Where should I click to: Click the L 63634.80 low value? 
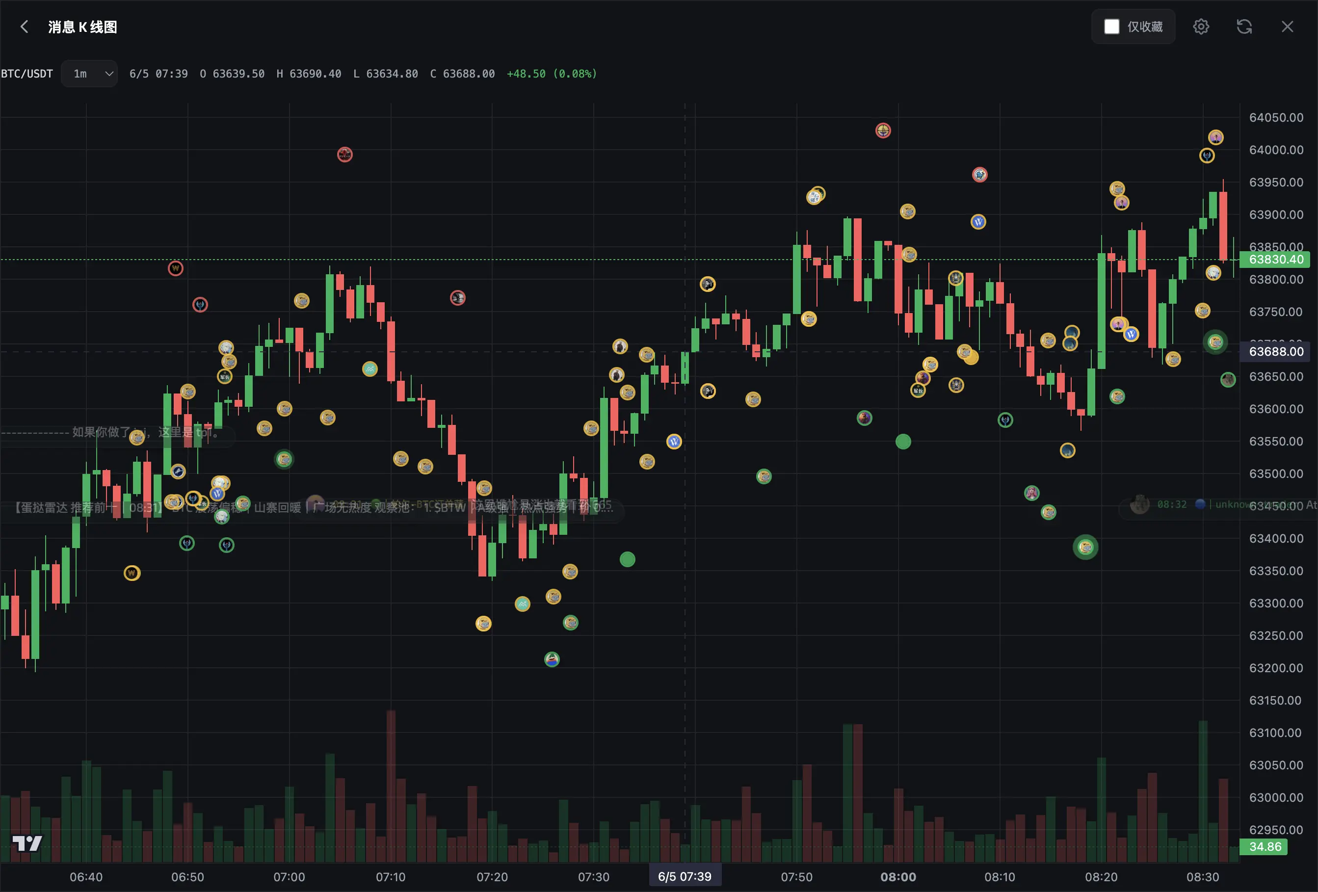pos(386,74)
